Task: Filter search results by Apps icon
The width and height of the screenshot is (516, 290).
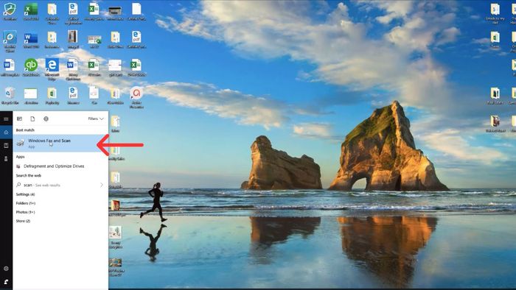Action: (x=19, y=119)
